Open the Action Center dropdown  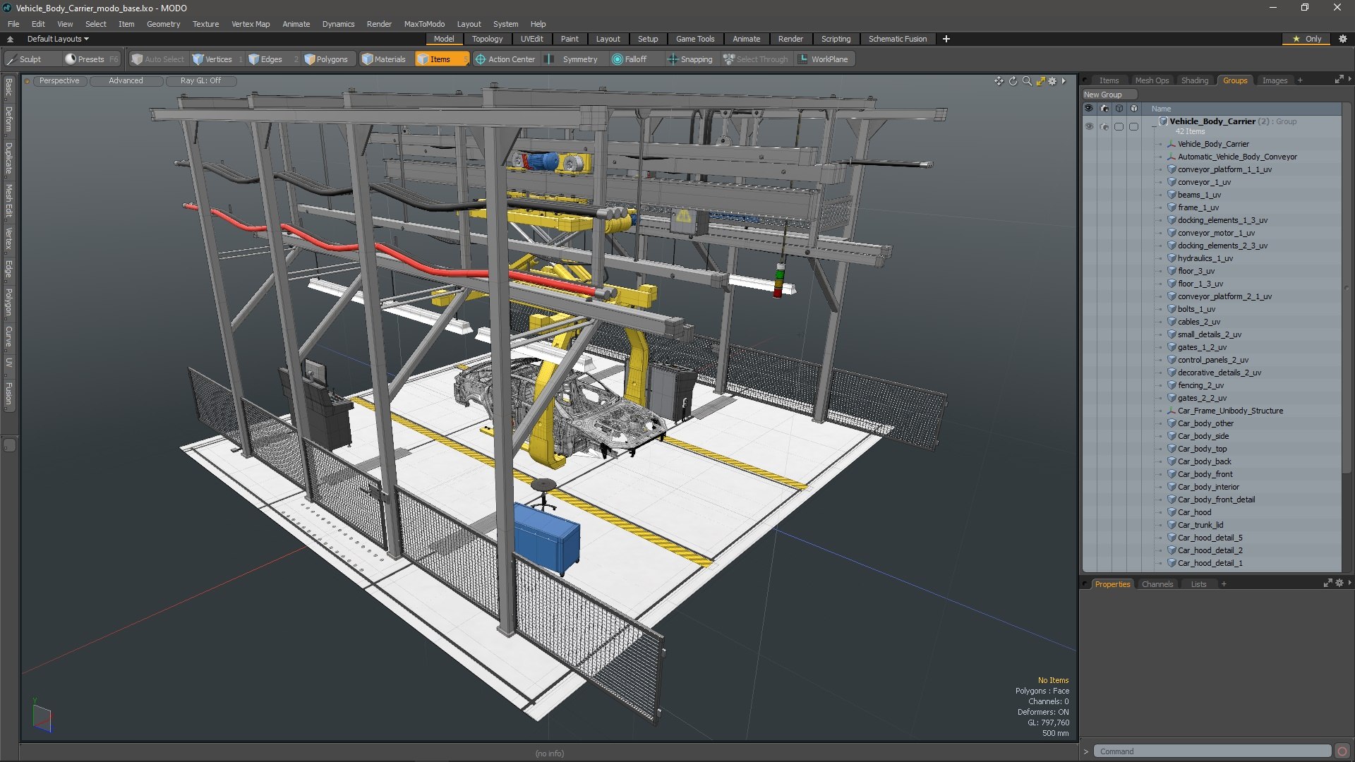(505, 59)
